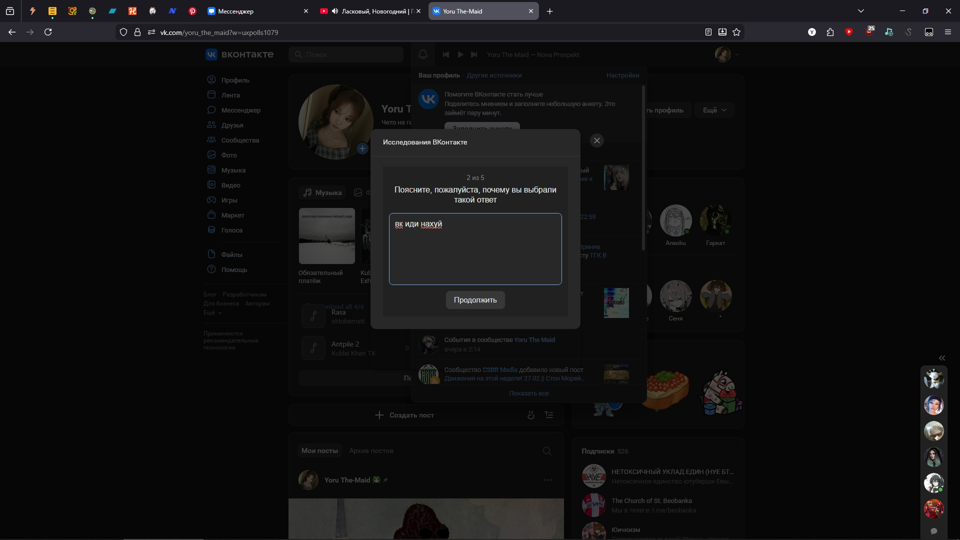960x540 pixels.
Task: Close the VK research survey dialog
Action: click(596, 140)
